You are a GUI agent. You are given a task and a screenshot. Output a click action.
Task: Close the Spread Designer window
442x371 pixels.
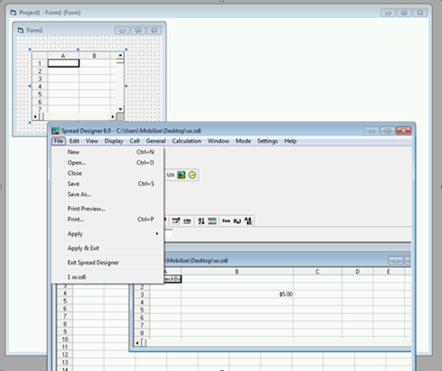[404, 131]
